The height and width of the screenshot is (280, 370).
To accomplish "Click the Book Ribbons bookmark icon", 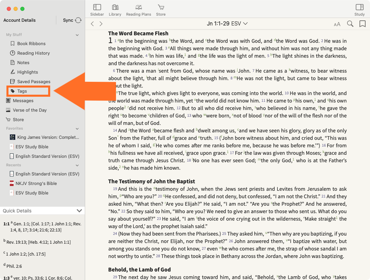I will tap(13, 43).
